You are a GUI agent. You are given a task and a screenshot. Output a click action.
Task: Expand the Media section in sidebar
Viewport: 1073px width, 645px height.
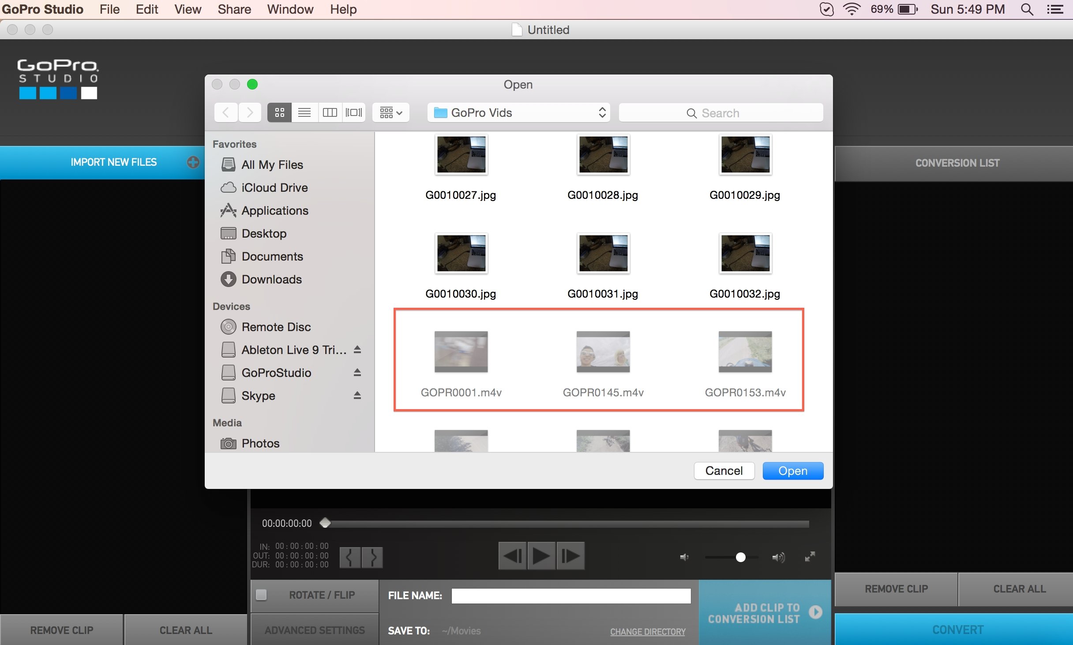(233, 424)
